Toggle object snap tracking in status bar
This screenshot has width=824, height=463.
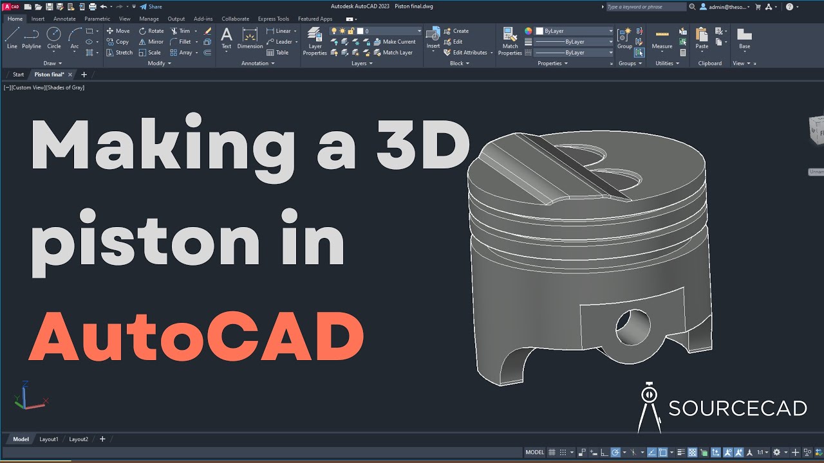(x=651, y=453)
